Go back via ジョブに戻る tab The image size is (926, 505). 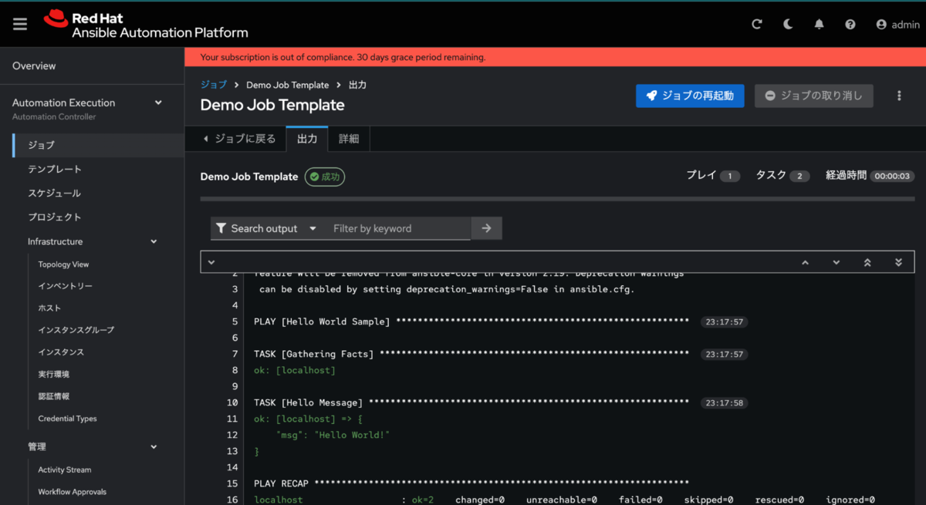(239, 139)
